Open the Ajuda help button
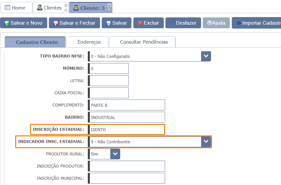The width and height of the screenshot is (281, 185). pos(216,23)
